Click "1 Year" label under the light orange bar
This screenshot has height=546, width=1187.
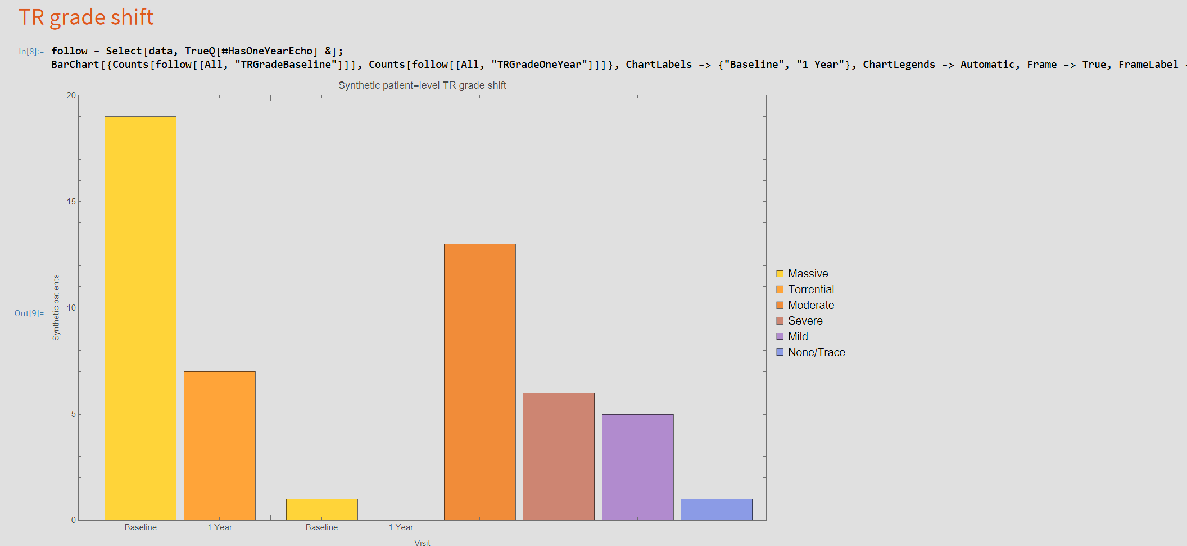pyautogui.click(x=220, y=527)
